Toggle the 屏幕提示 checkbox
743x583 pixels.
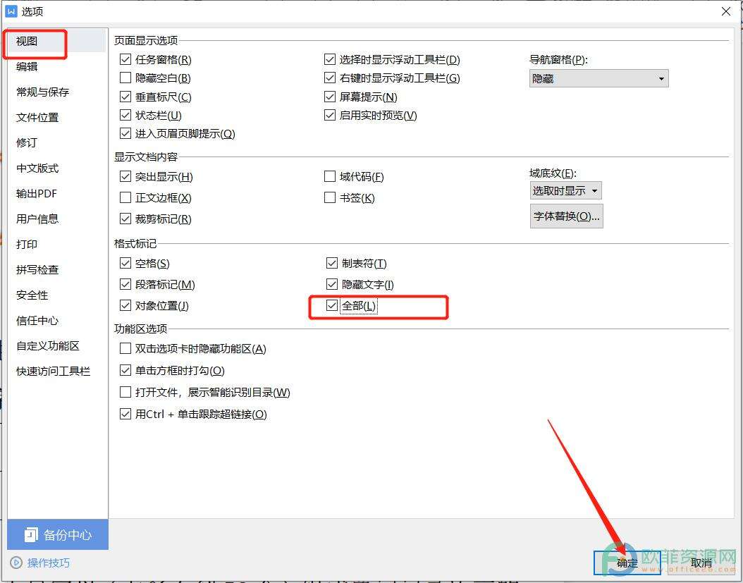pyautogui.click(x=330, y=97)
